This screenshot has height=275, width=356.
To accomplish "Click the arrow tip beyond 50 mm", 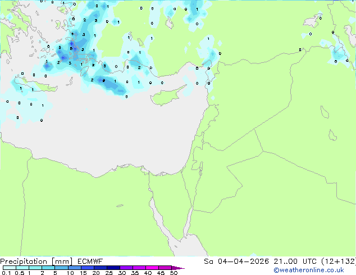I will (178, 268).
